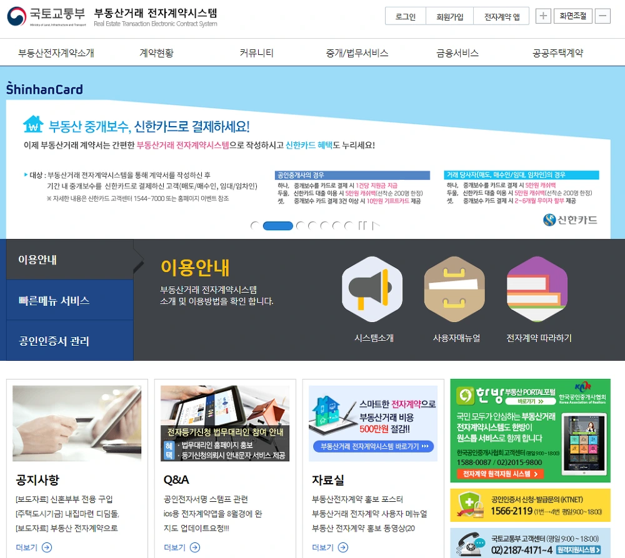This screenshot has height=558, width=625.
Task: Open the 부동산전자계약소개 menu
Action: [x=56, y=53]
